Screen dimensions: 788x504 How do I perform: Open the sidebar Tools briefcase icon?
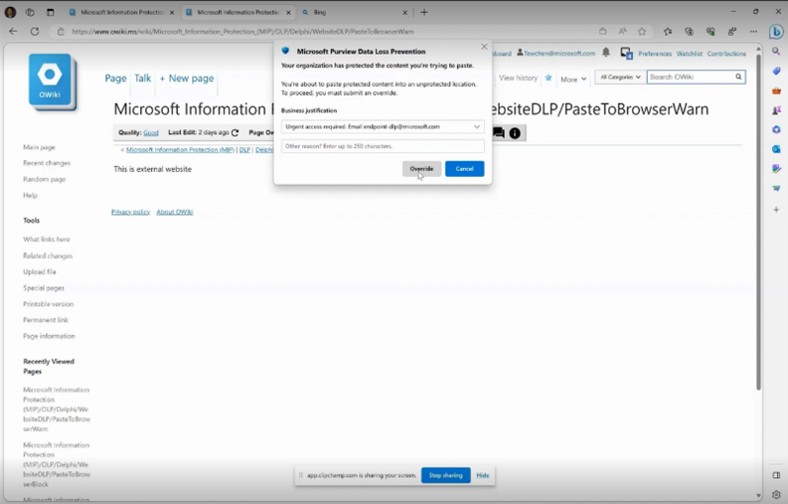776,90
